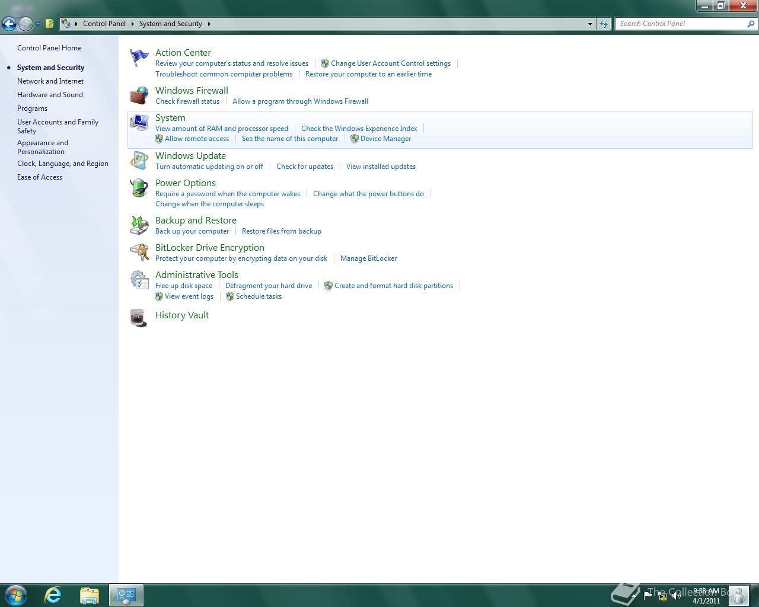The height and width of the screenshot is (607, 759).
Task: Expand the arrow before Control Panel breadcrumb
Action: [76, 24]
